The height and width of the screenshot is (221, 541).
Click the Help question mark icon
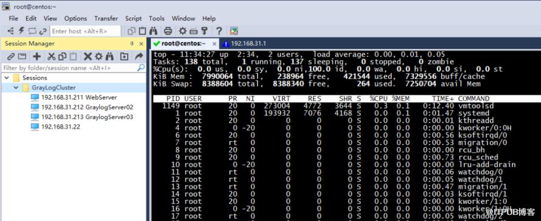point(218,31)
